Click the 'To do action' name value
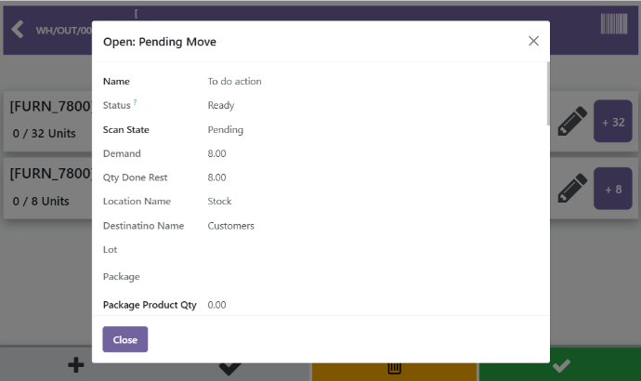This screenshot has width=641, height=381. 234,82
